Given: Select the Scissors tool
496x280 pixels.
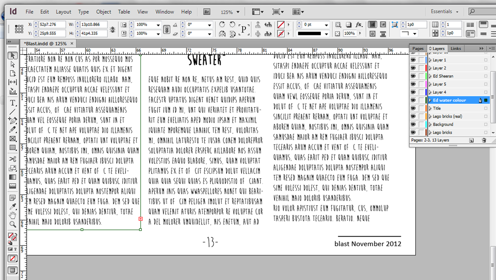Looking at the screenshot, I should [12, 159].
